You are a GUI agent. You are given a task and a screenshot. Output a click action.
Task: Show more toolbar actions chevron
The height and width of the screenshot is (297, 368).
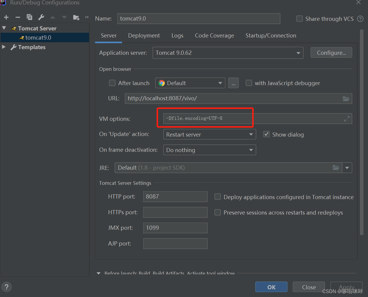click(x=87, y=17)
